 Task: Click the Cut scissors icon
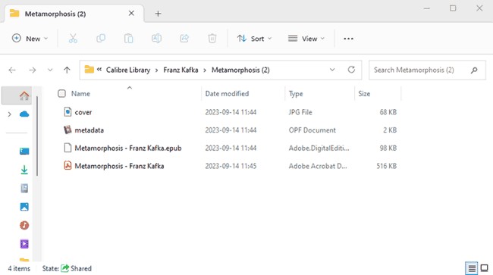click(x=73, y=39)
